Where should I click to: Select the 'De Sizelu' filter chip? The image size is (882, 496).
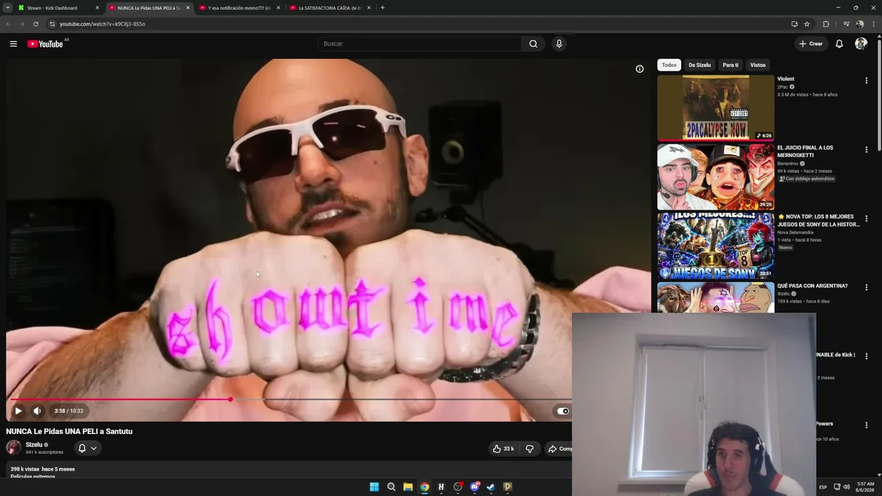click(x=699, y=65)
